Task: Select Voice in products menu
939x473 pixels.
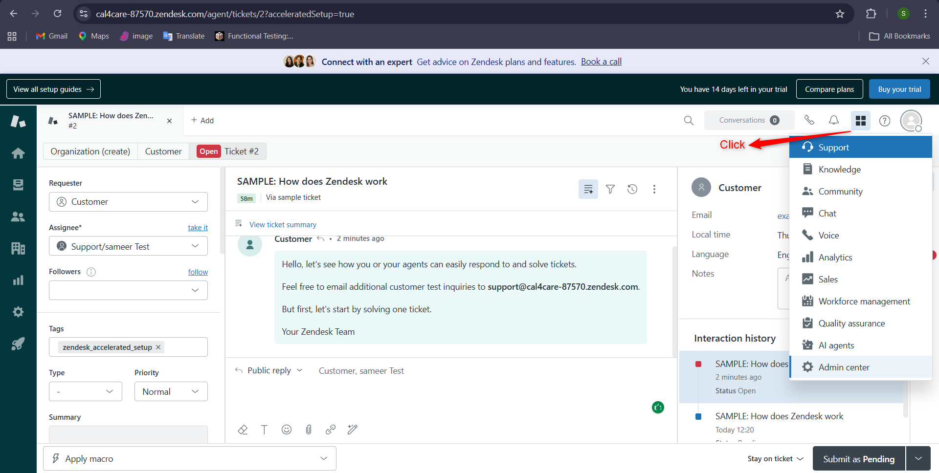Action: (x=861, y=235)
